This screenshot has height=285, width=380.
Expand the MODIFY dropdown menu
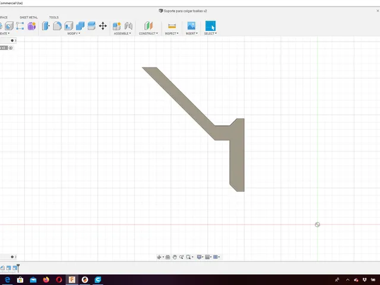coord(74,33)
